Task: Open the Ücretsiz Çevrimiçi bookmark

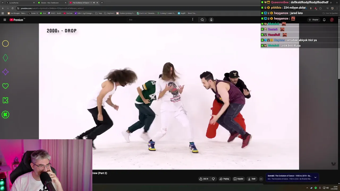Action: click(125, 13)
